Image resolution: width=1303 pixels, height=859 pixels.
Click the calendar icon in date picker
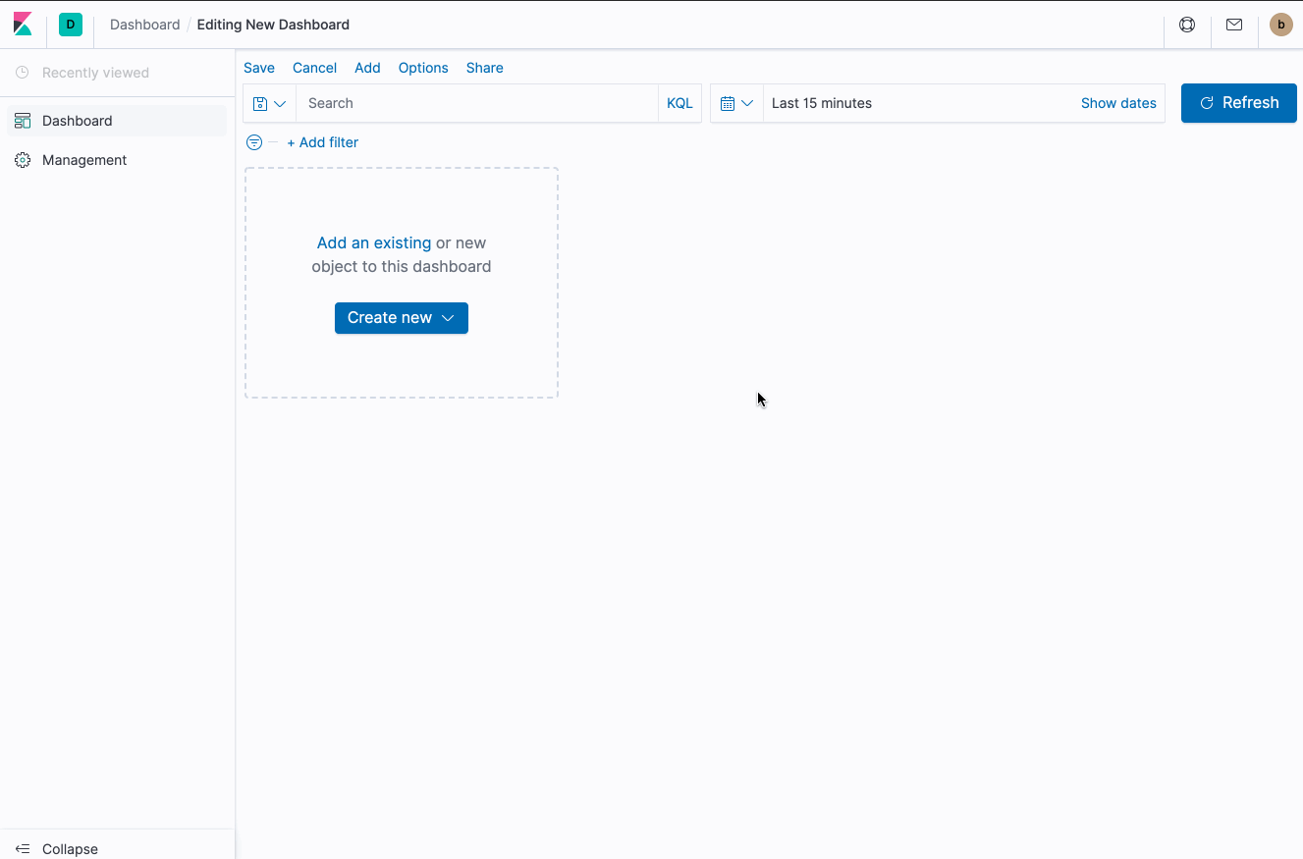pyautogui.click(x=730, y=102)
